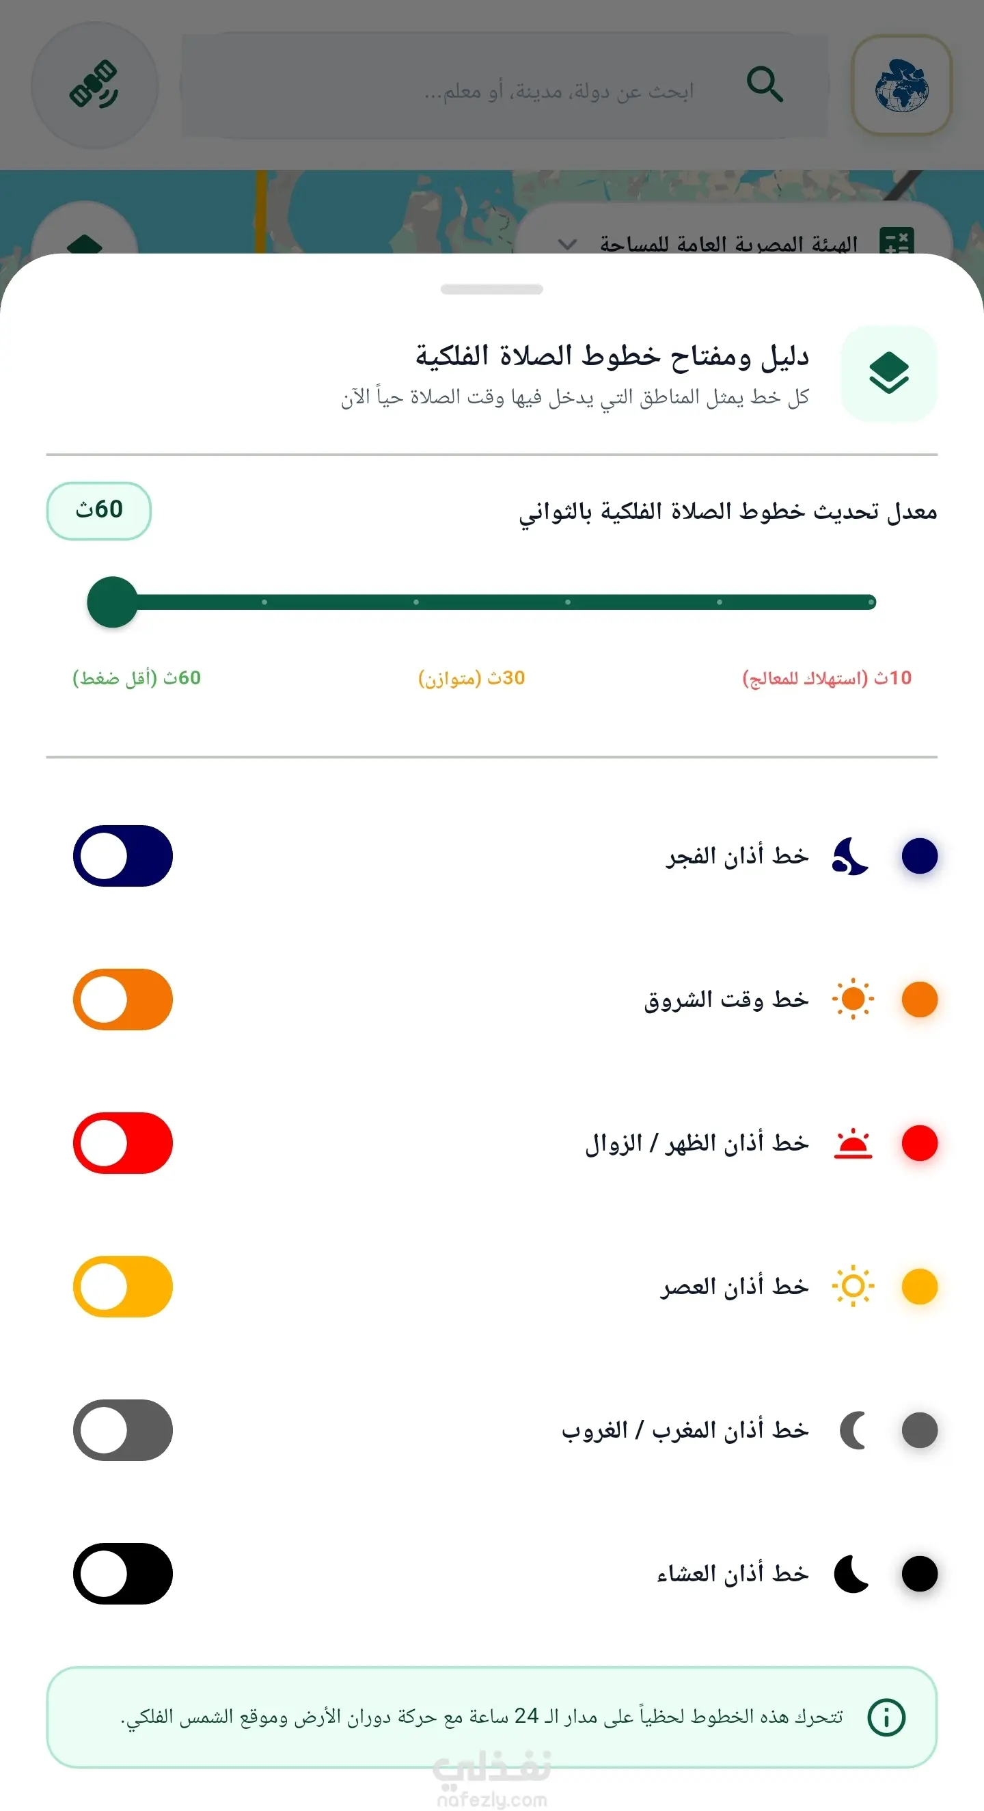Tap the red Dhuhr zenith icon
This screenshot has width=984, height=1811.
tap(853, 1143)
